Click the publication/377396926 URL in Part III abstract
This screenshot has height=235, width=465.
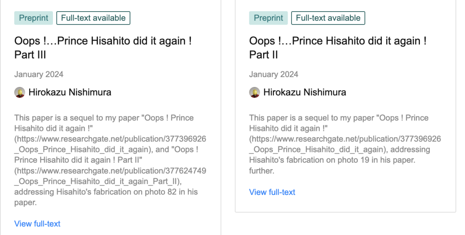tap(110, 139)
